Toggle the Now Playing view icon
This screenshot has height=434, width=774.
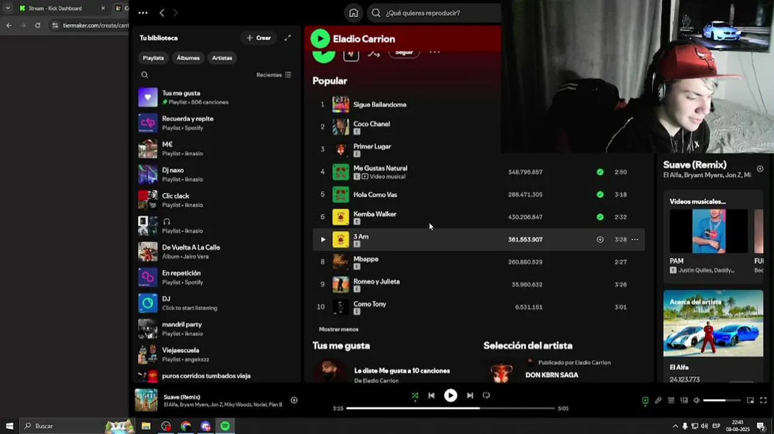(645, 400)
